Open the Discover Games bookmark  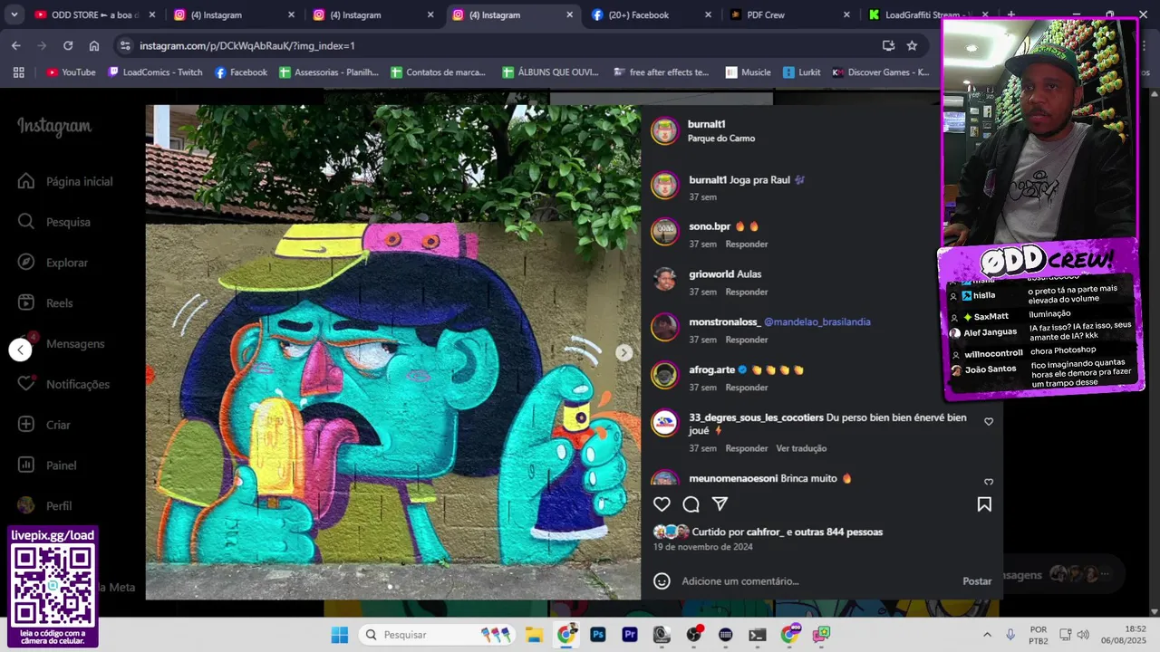(x=881, y=72)
